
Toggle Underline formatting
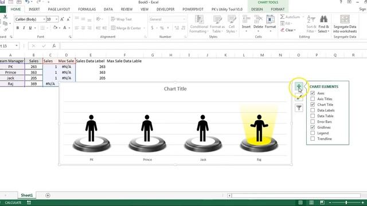30,28
